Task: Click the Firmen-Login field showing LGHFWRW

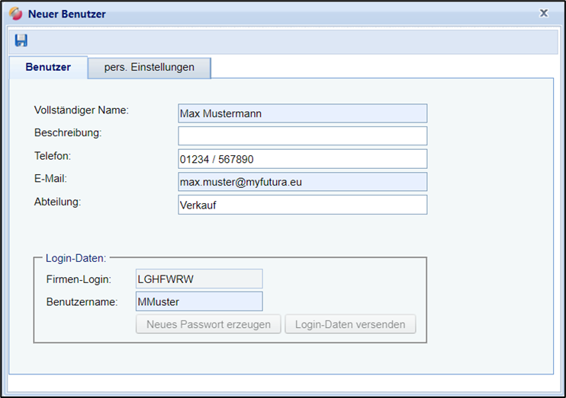Action: click(198, 279)
